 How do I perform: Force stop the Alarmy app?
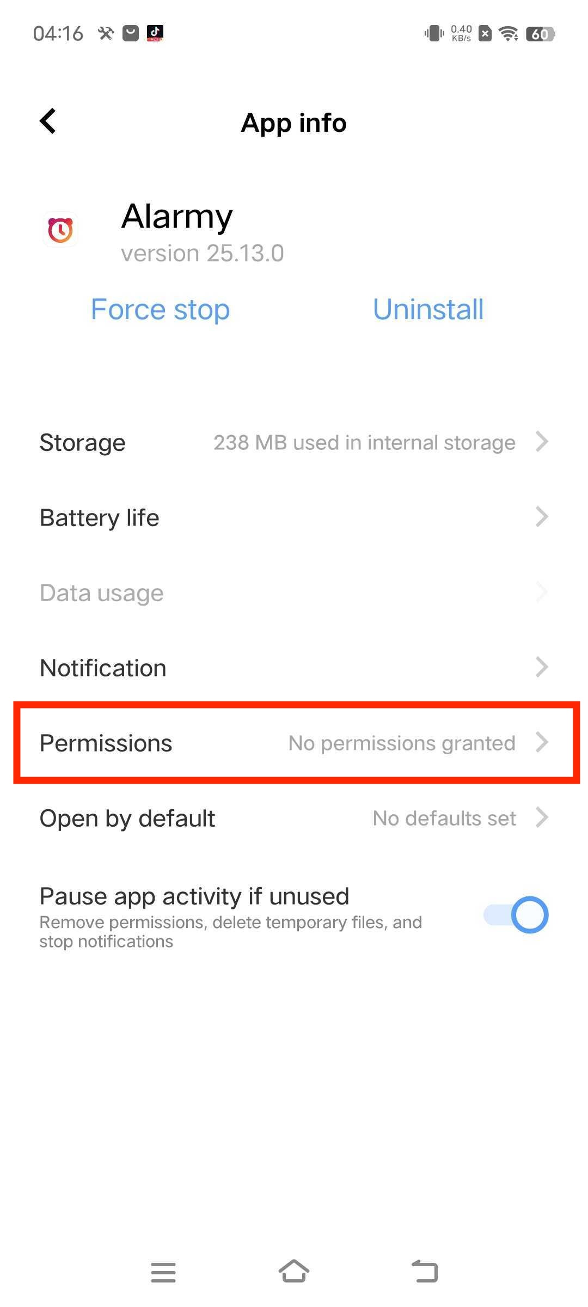coord(161,309)
